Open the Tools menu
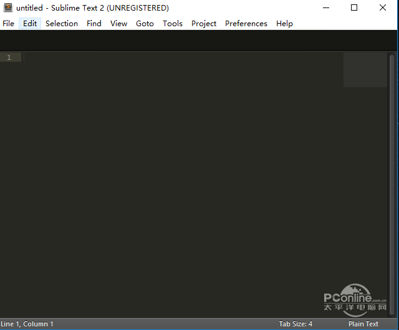 [173, 24]
